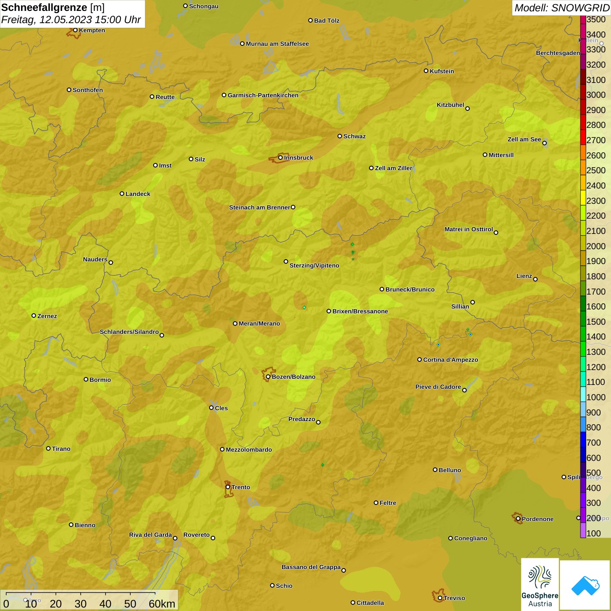Click the Schongau label

[x=203, y=6]
